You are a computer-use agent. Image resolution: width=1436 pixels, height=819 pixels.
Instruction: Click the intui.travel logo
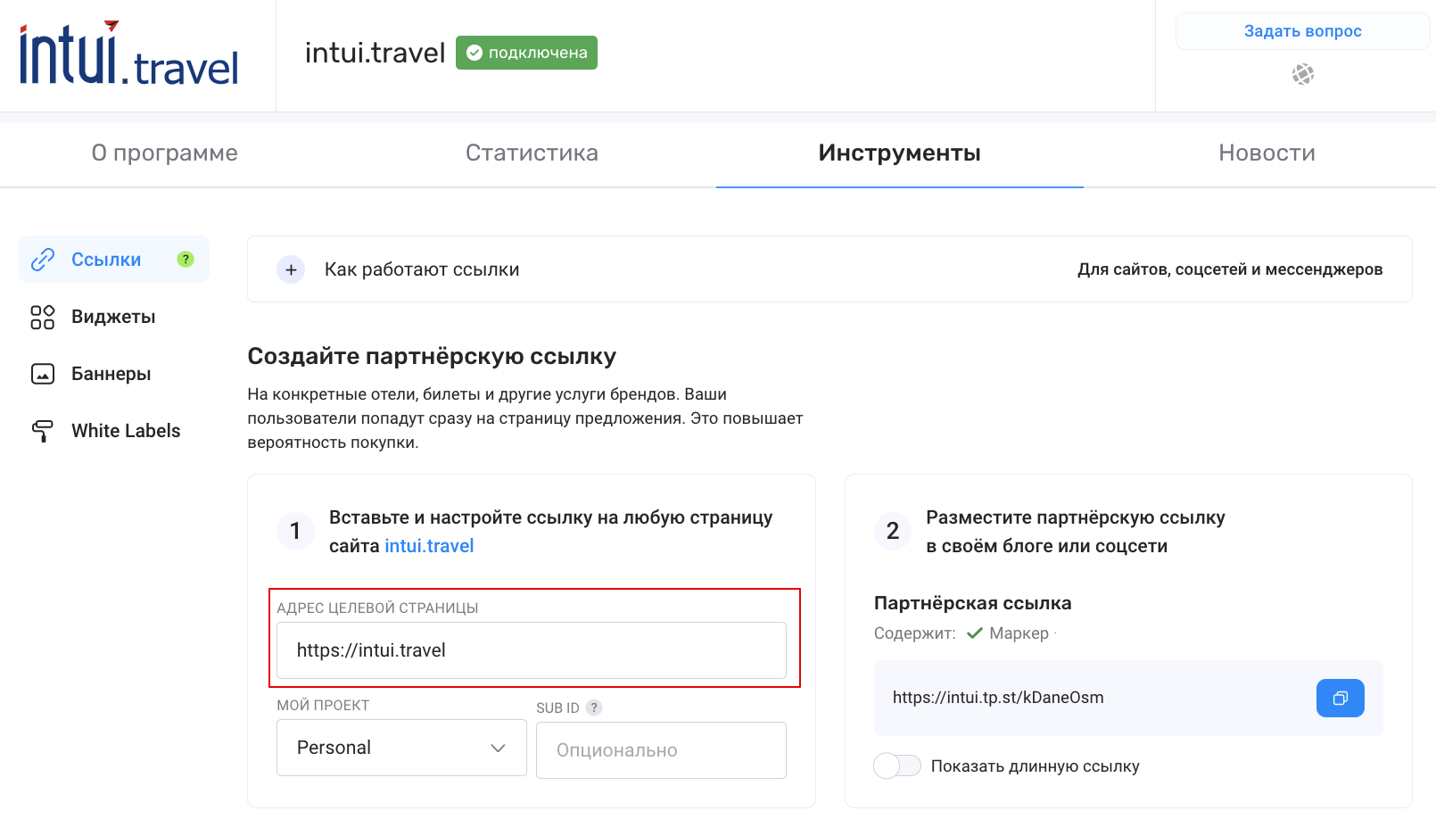[129, 54]
